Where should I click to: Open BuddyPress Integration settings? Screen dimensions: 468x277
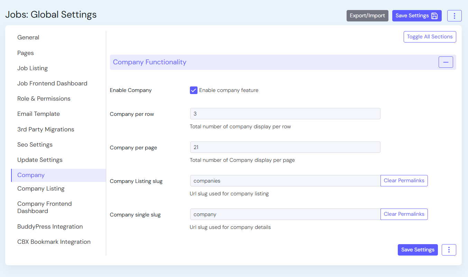pyautogui.click(x=50, y=227)
